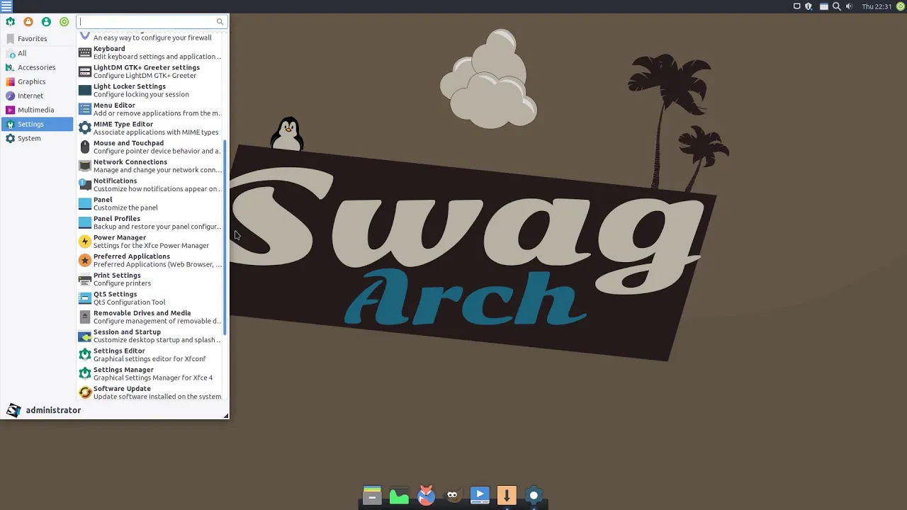Open Network Connections
Image resolution: width=907 pixels, height=510 pixels.
[150, 166]
